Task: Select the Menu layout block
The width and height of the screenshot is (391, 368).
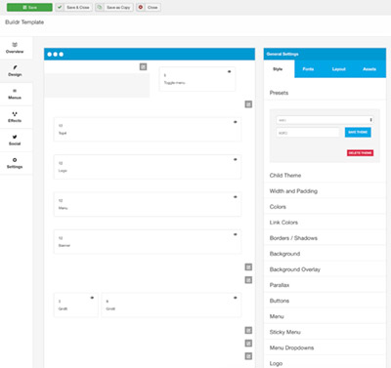Action: [148, 204]
